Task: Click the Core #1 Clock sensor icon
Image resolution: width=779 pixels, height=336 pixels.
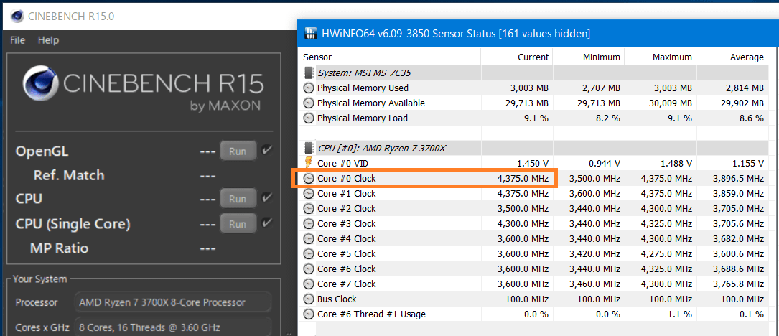Action: click(309, 193)
